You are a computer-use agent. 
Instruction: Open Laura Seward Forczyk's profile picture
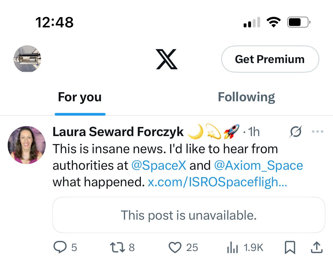point(26,145)
